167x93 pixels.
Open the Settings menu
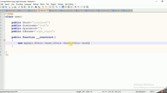[36, 4]
